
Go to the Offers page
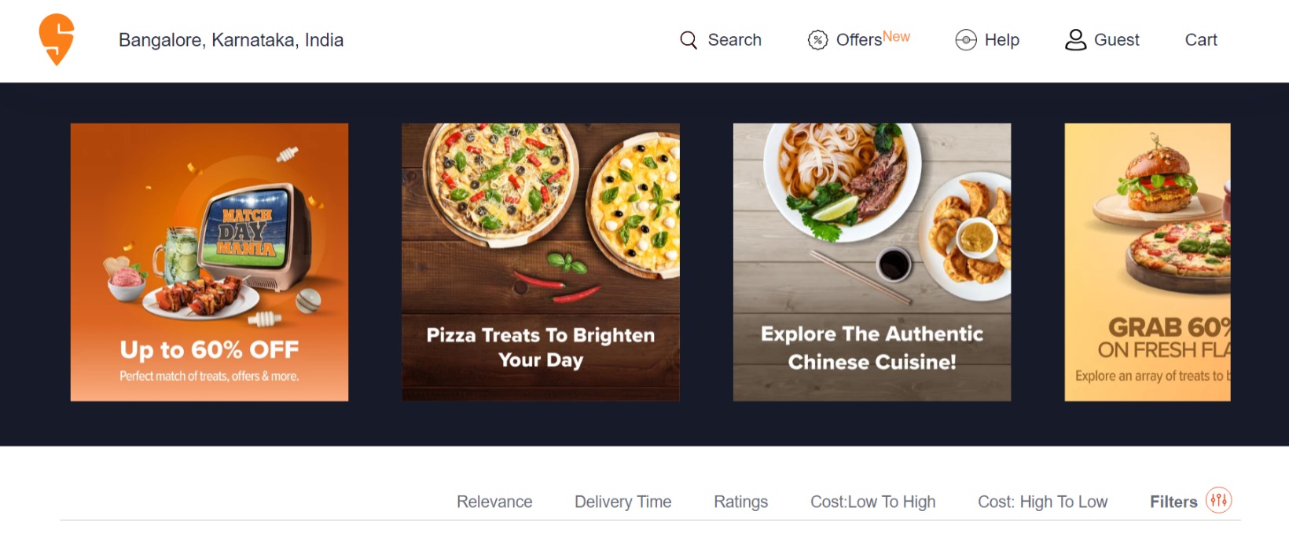point(859,40)
